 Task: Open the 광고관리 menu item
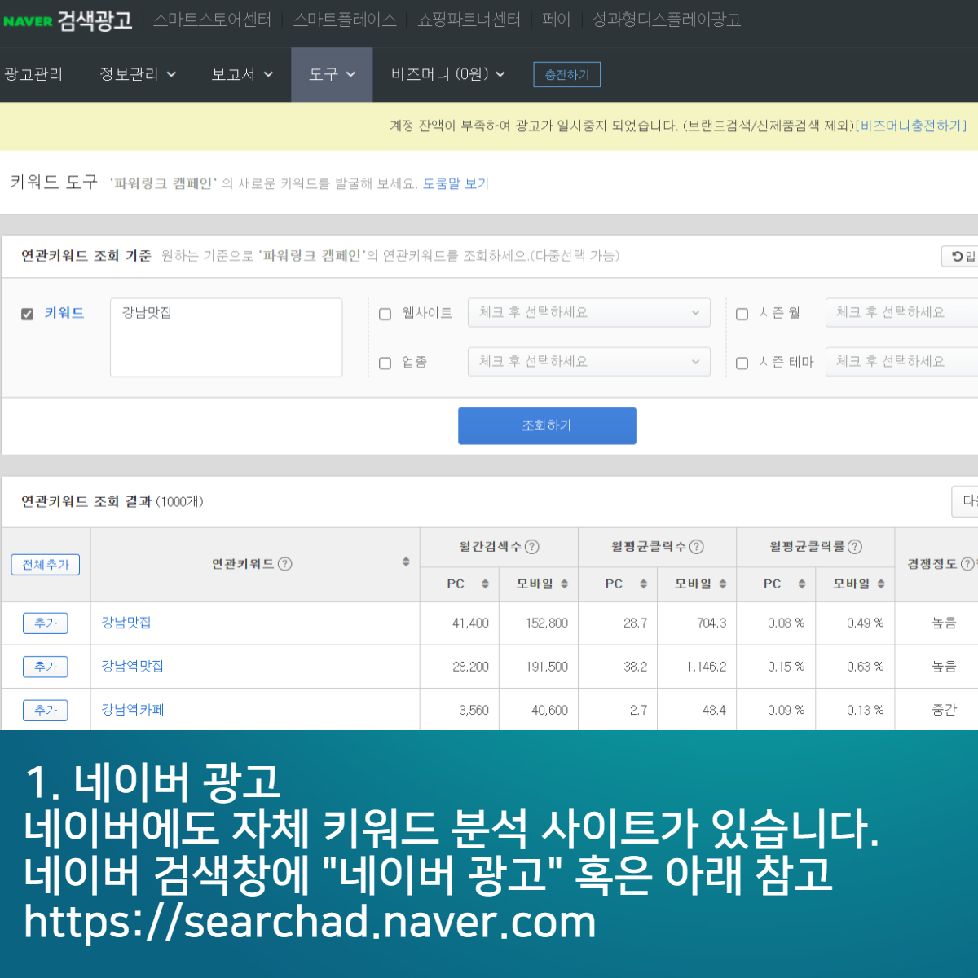tap(33, 74)
